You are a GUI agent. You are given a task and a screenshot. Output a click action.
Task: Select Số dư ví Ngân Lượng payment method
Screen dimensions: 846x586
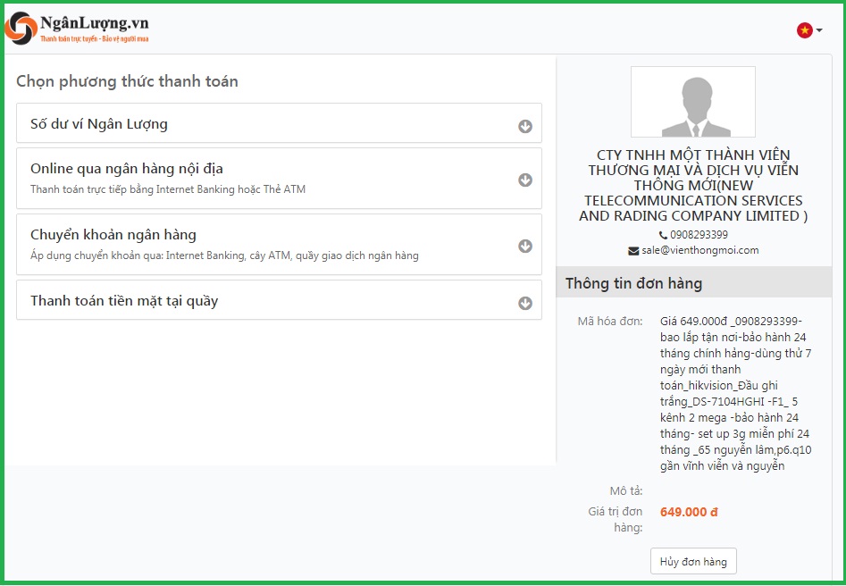[99, 124]
